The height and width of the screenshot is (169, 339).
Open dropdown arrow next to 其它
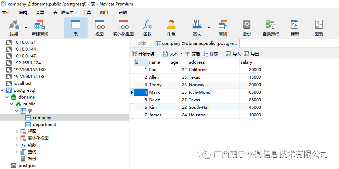[x=209, y=28]
